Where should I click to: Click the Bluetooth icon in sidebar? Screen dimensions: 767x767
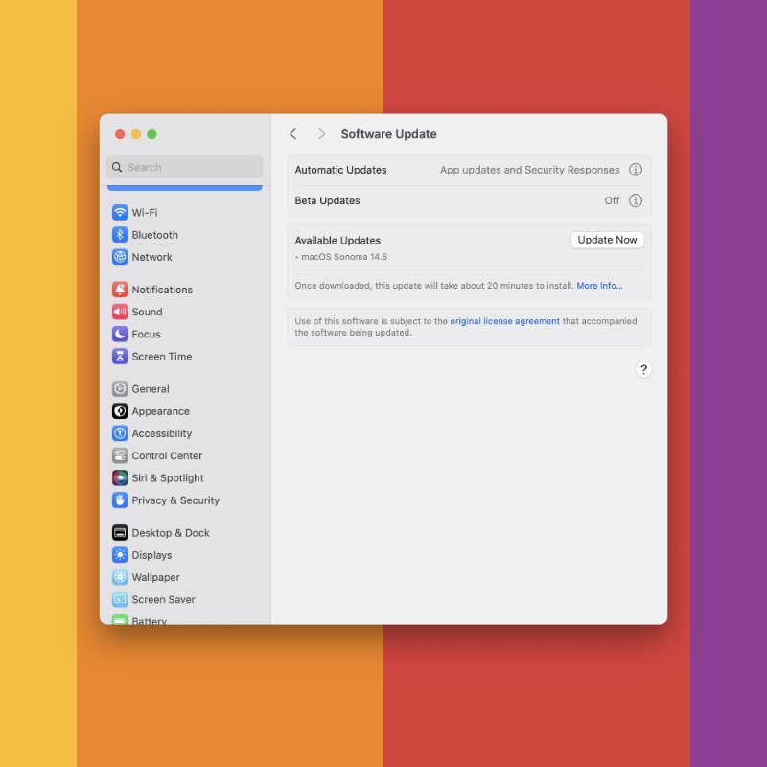point(120,235)
